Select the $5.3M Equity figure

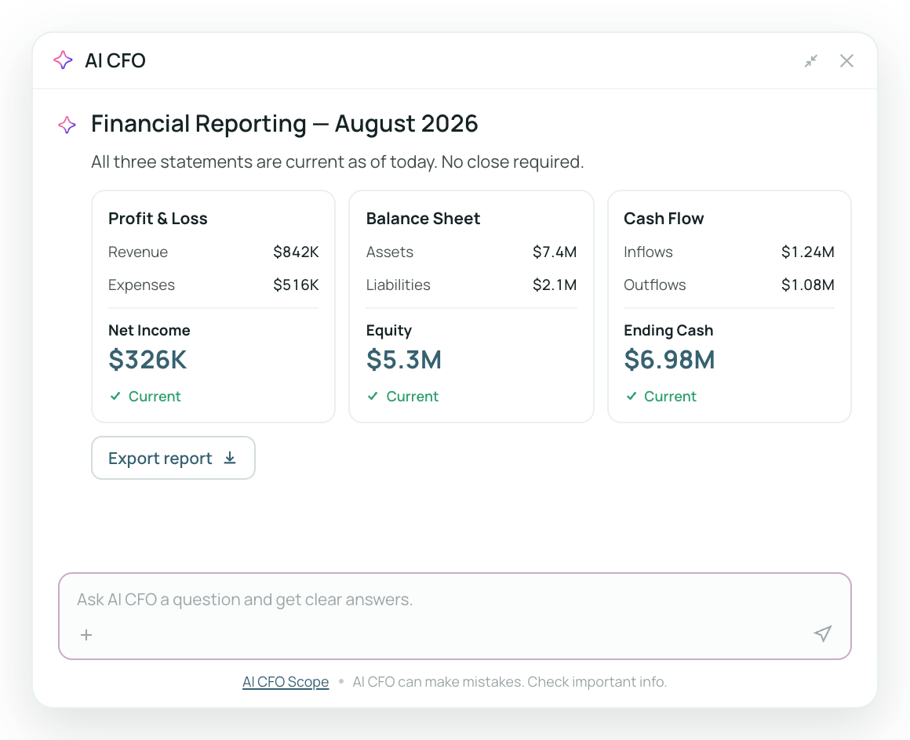pos(404,360)
